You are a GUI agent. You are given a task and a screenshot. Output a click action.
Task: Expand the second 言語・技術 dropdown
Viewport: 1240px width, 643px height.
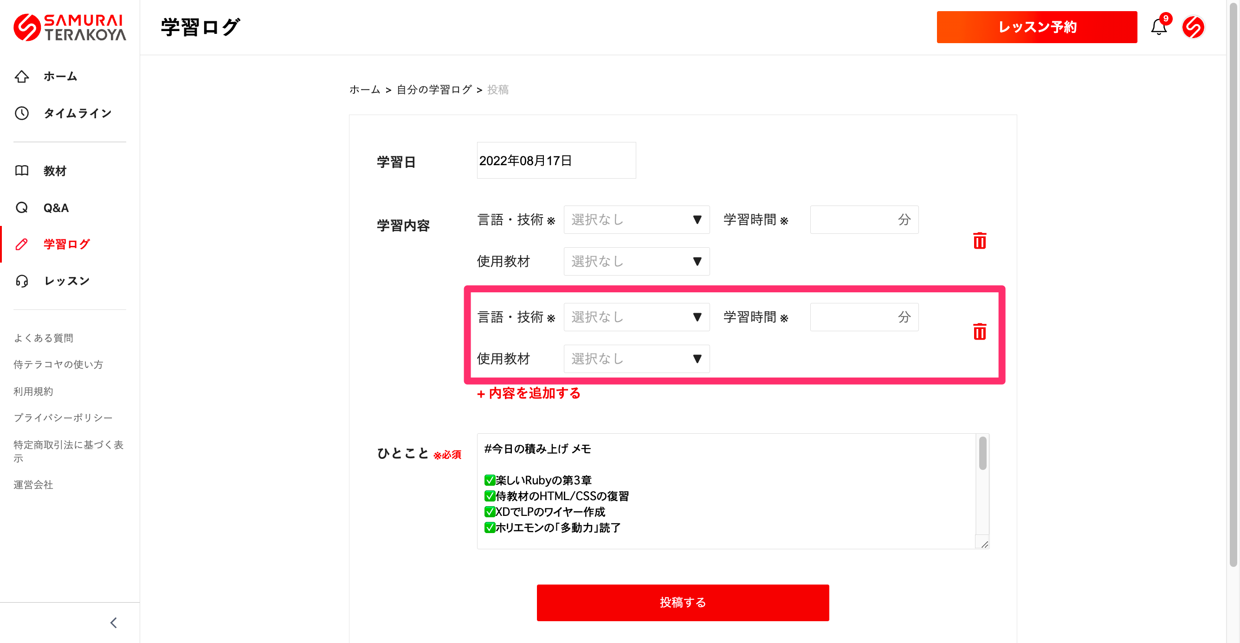[x=636, y=317]
